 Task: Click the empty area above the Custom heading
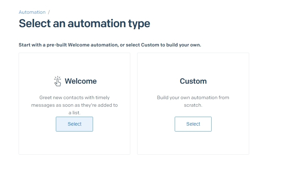(x=193, y=65)
